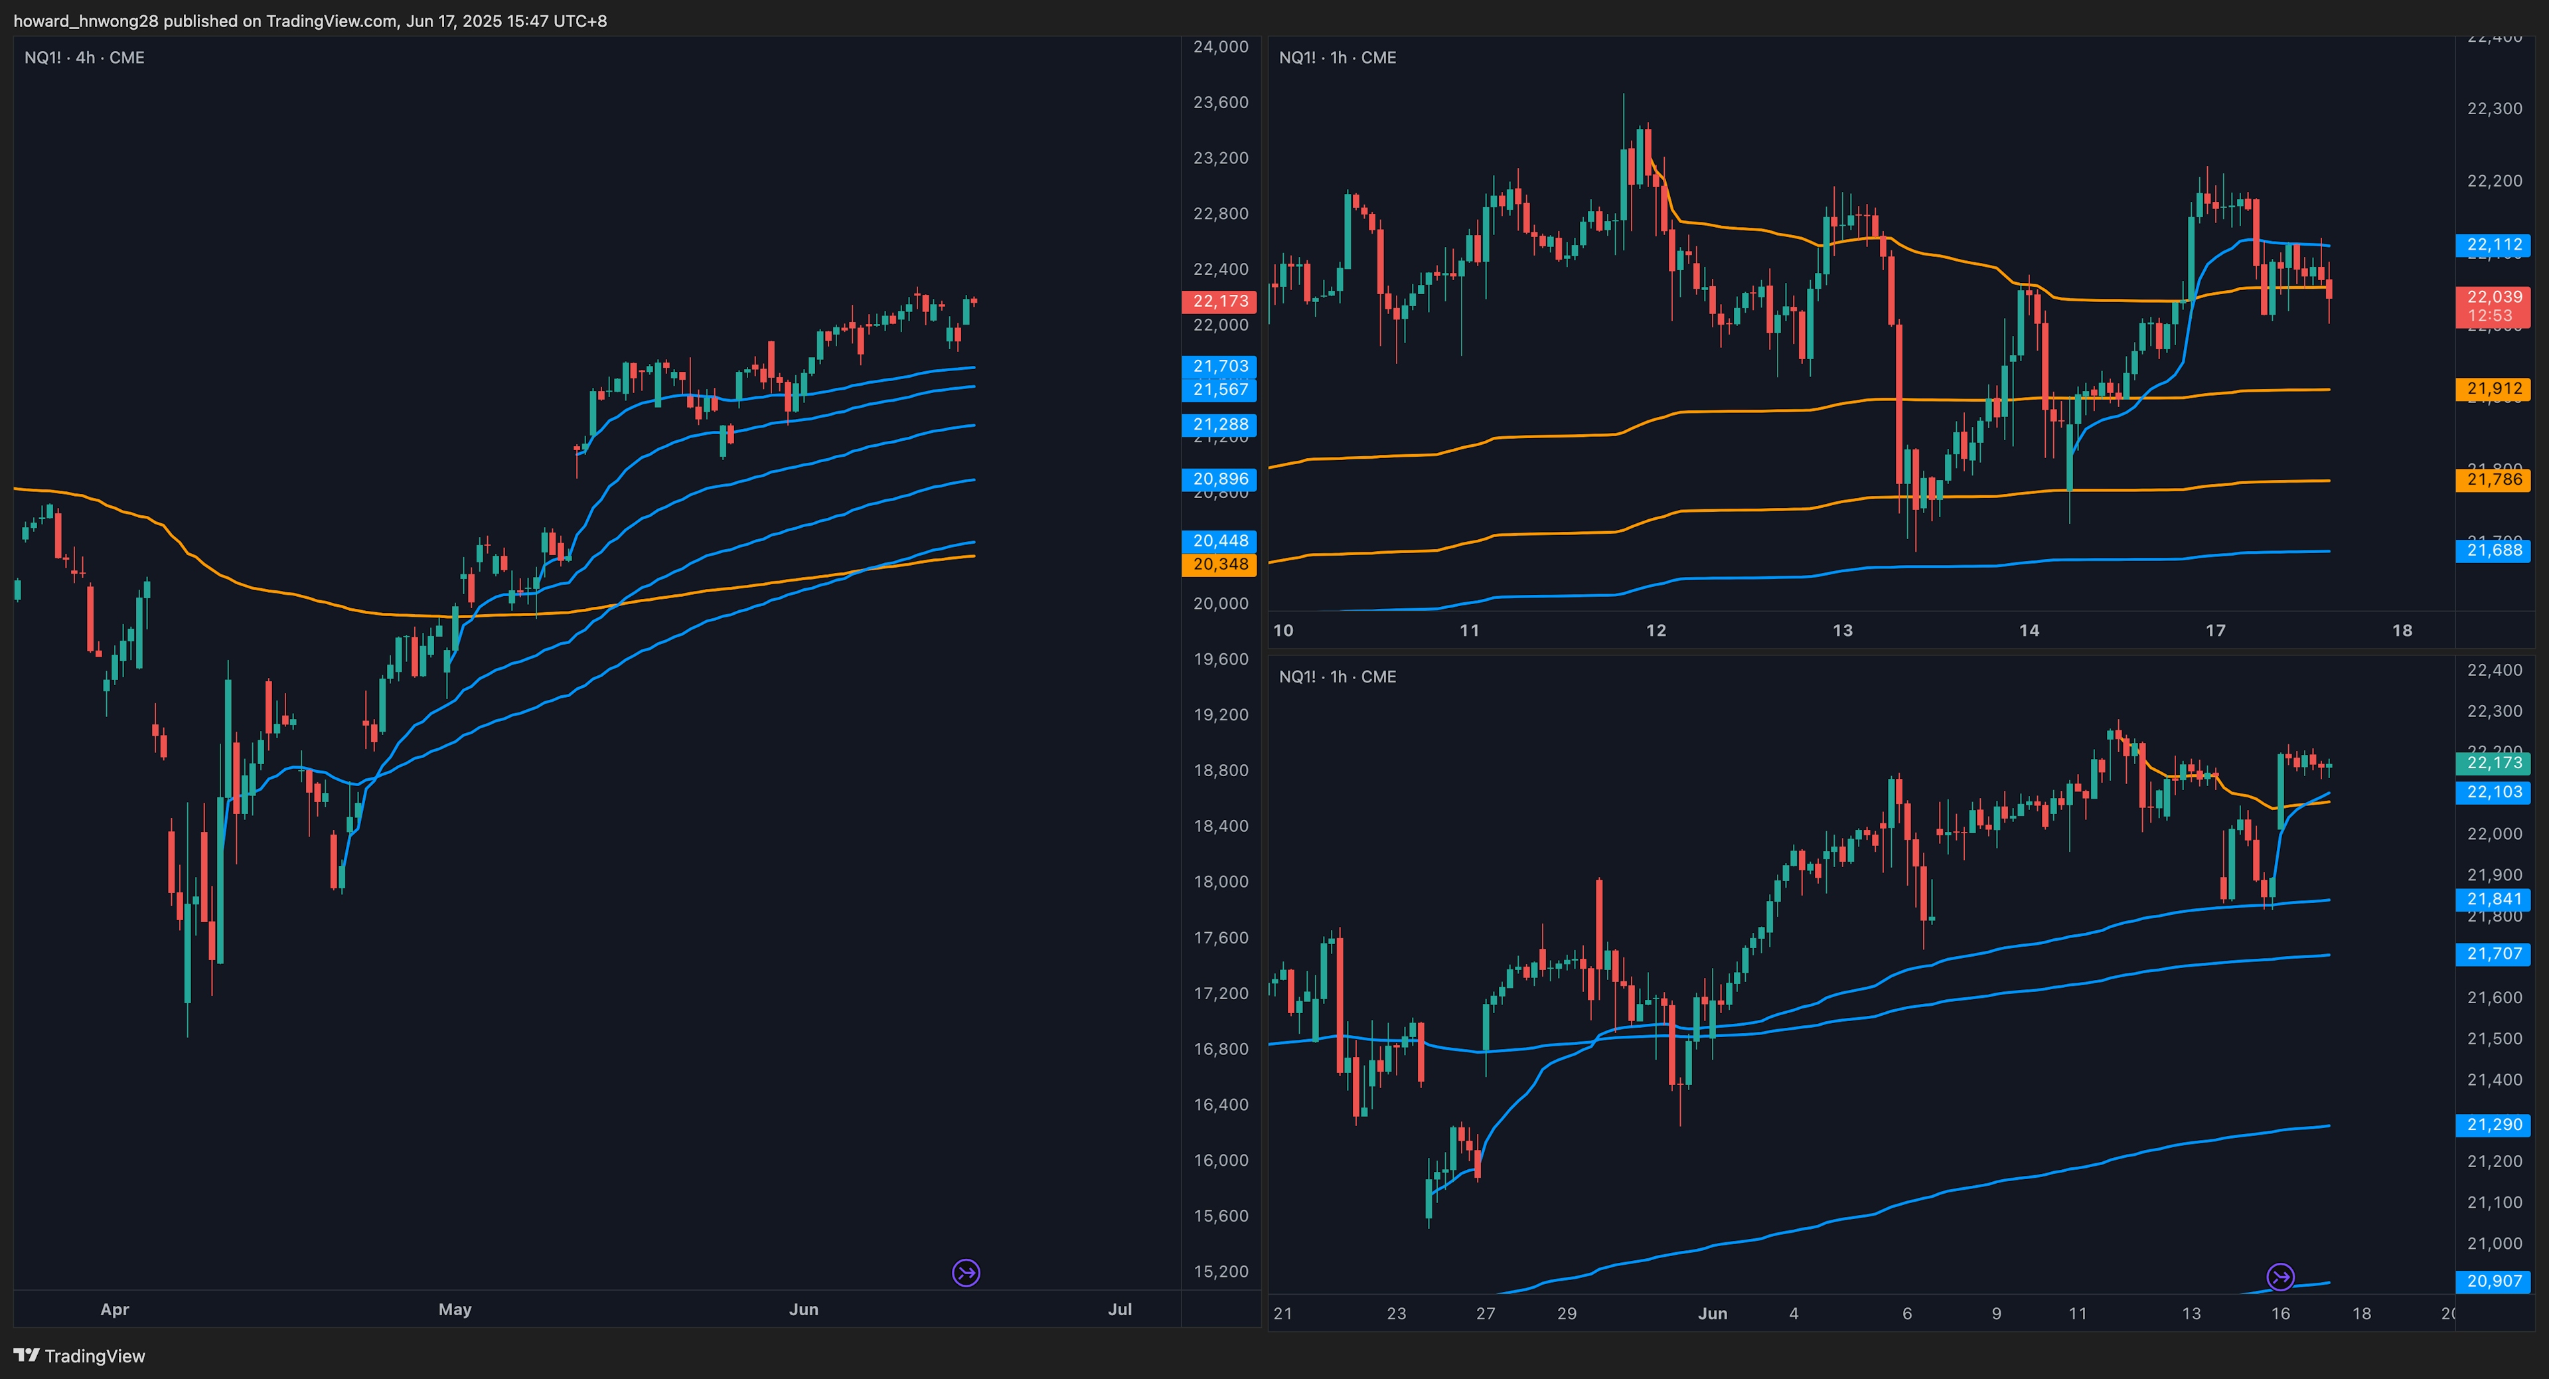This screenshot has width=2549, height=1379.
Task: Click the lower-right NQ1! 1h CME title
Action: (x=1337, y=677)
